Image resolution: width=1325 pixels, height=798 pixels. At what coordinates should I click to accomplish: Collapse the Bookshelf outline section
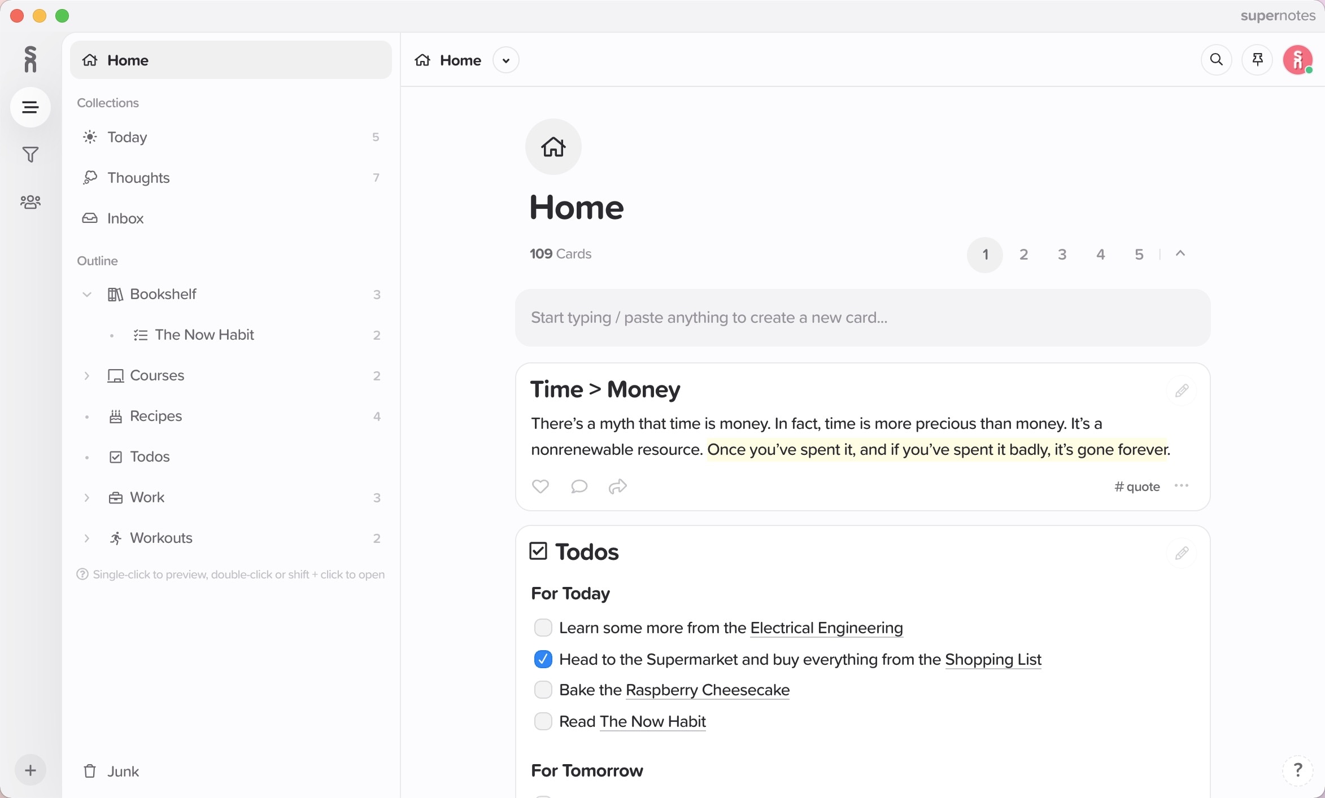pos(86,294)
